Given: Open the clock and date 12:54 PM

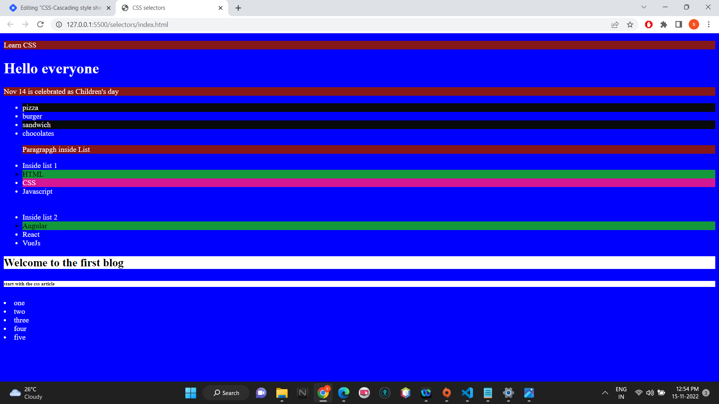Looking at the screenshot, I should (x=685, y=393).
